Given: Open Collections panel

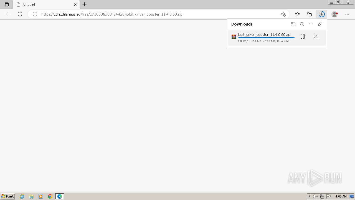Looking at the screenshot, I should point(310,14).
